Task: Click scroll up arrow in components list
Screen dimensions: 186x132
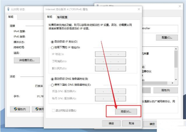Action: (x=176, y=49)
